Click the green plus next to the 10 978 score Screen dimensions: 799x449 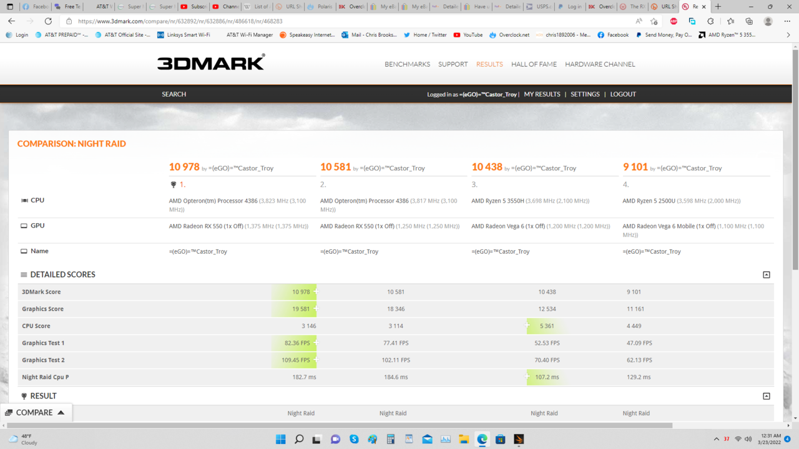pyautogui.click(x=316, y=291)
